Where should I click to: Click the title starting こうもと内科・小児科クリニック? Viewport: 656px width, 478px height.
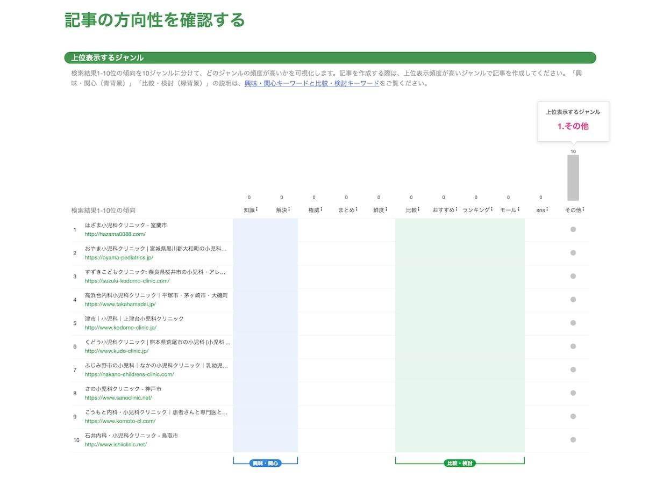(156, 412)
